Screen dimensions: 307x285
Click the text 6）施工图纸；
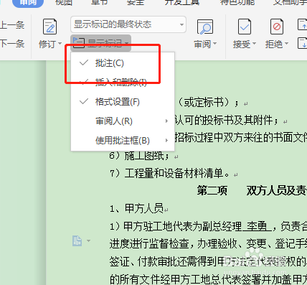pyautogui.click(x=139, y=156)
